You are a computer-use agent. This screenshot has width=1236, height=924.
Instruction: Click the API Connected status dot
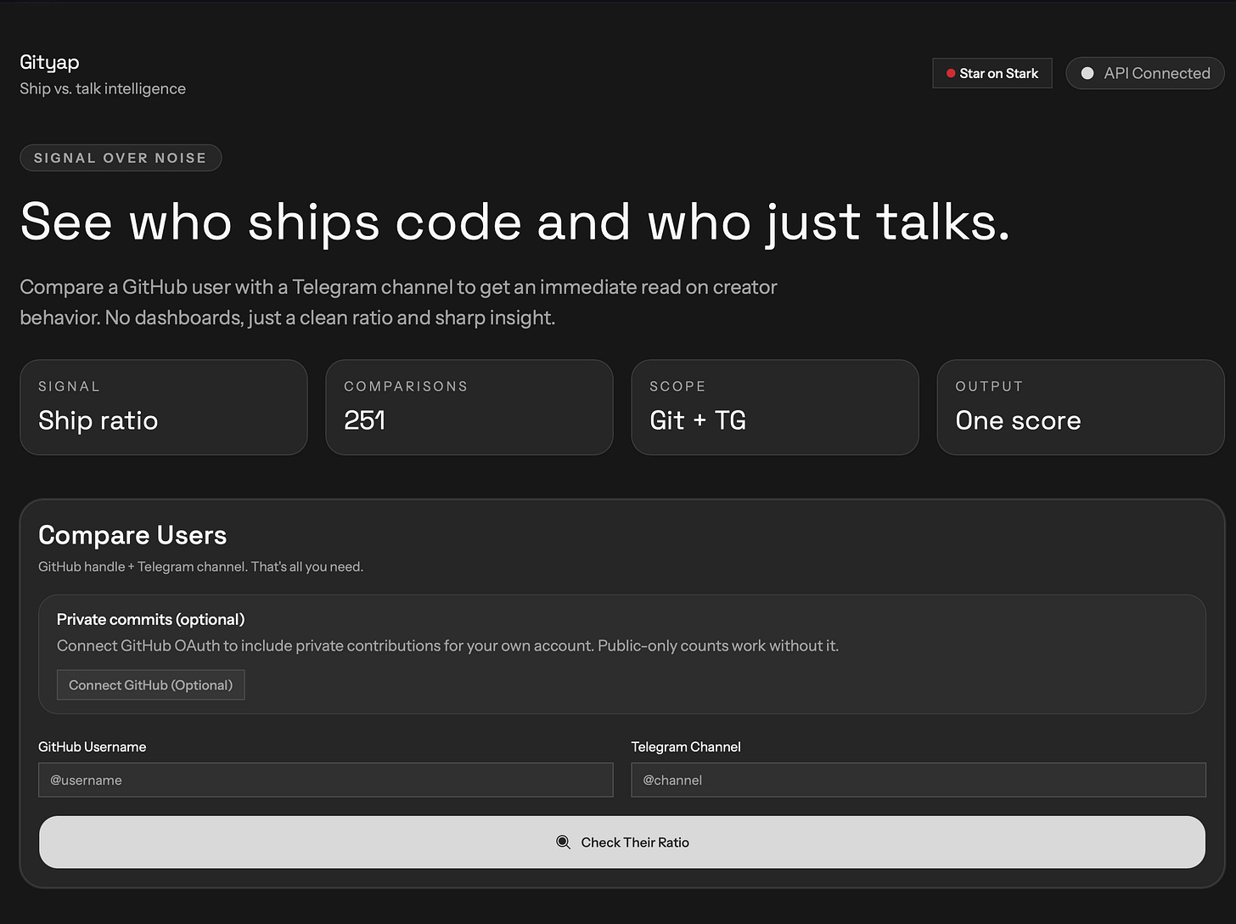point(1087,74)
